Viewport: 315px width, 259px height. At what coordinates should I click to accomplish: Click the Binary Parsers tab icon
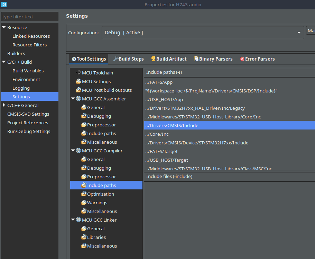[x=196, y=59]
